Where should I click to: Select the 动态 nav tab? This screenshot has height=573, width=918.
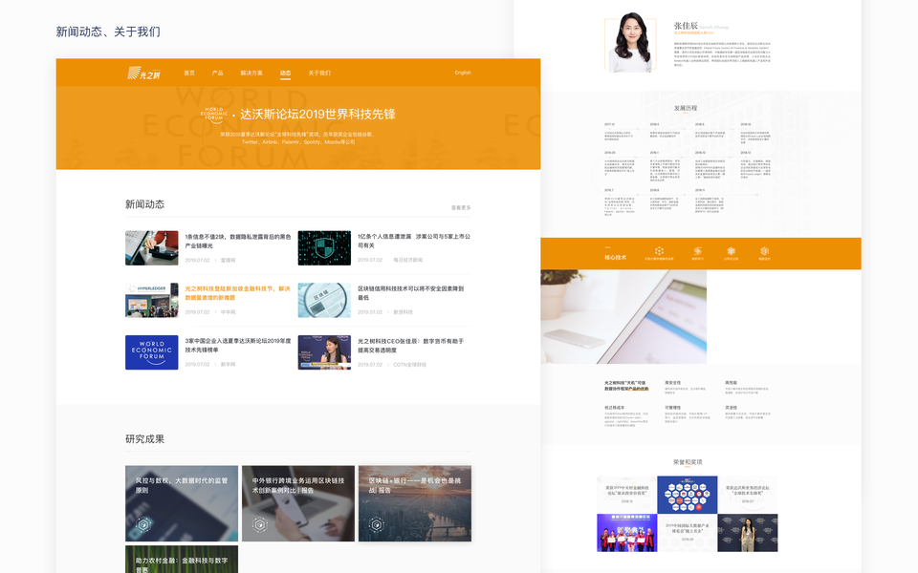(x=285, y=74)
